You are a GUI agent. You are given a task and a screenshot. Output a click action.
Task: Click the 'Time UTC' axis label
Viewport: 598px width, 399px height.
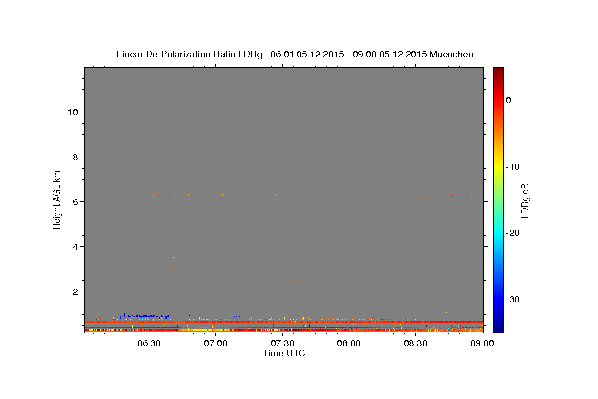tap(284, 353)
